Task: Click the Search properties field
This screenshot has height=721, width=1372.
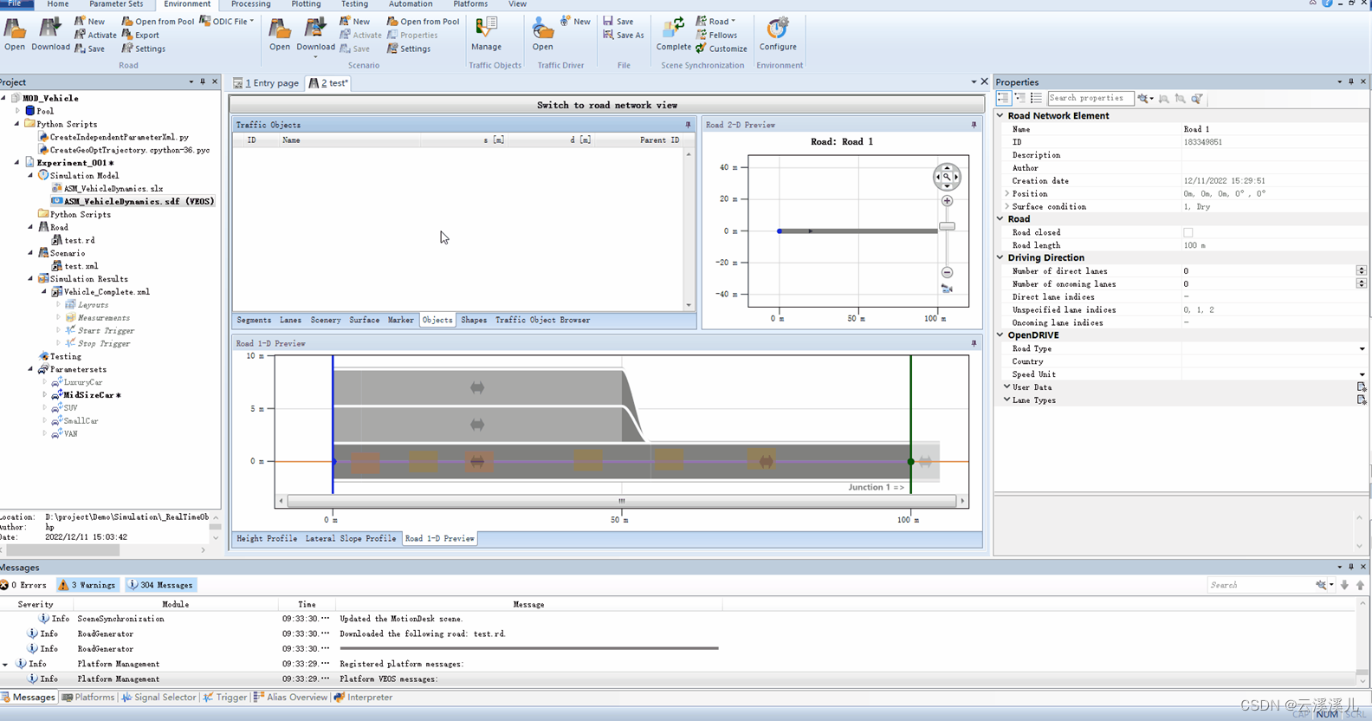Action: coord(1090,99)
